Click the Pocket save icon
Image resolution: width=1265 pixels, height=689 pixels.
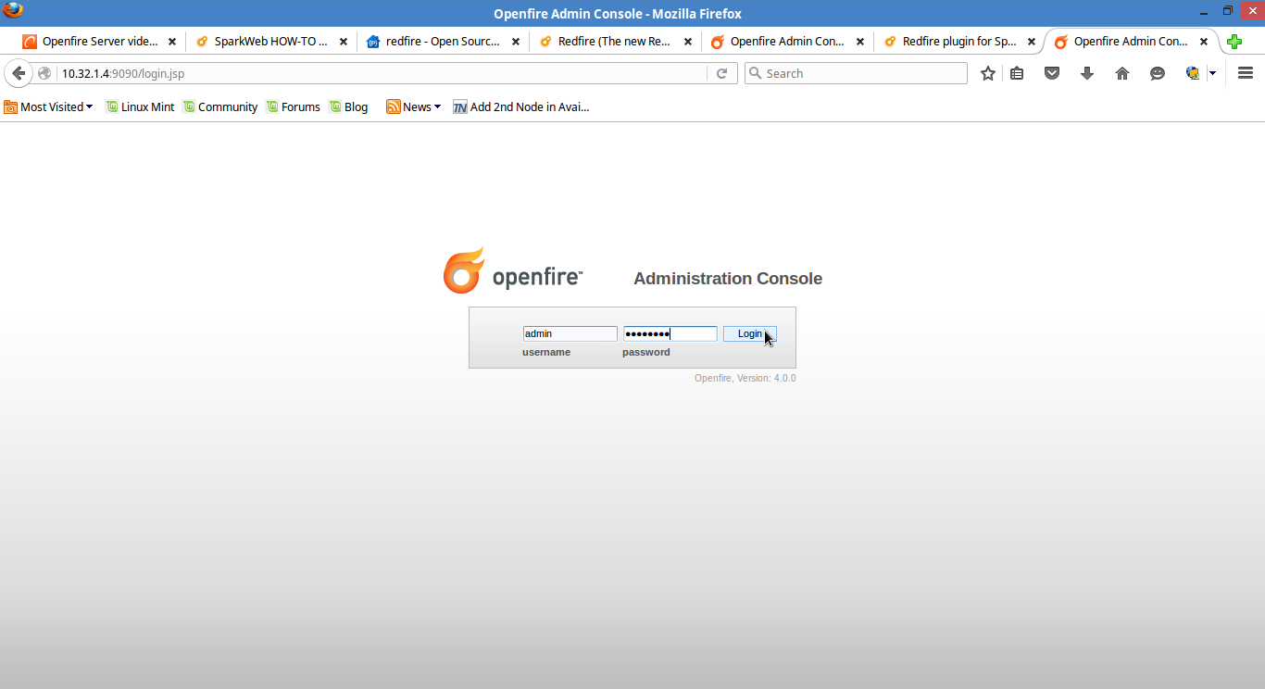[1052, 73]
